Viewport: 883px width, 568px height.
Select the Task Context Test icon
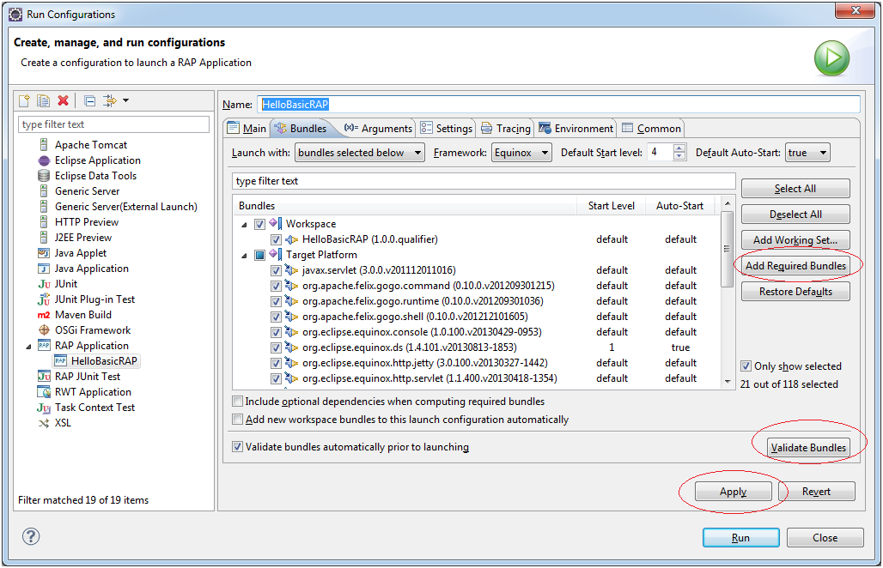44,408
